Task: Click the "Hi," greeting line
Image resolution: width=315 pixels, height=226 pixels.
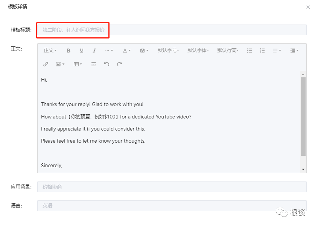Action: point(44,80)
